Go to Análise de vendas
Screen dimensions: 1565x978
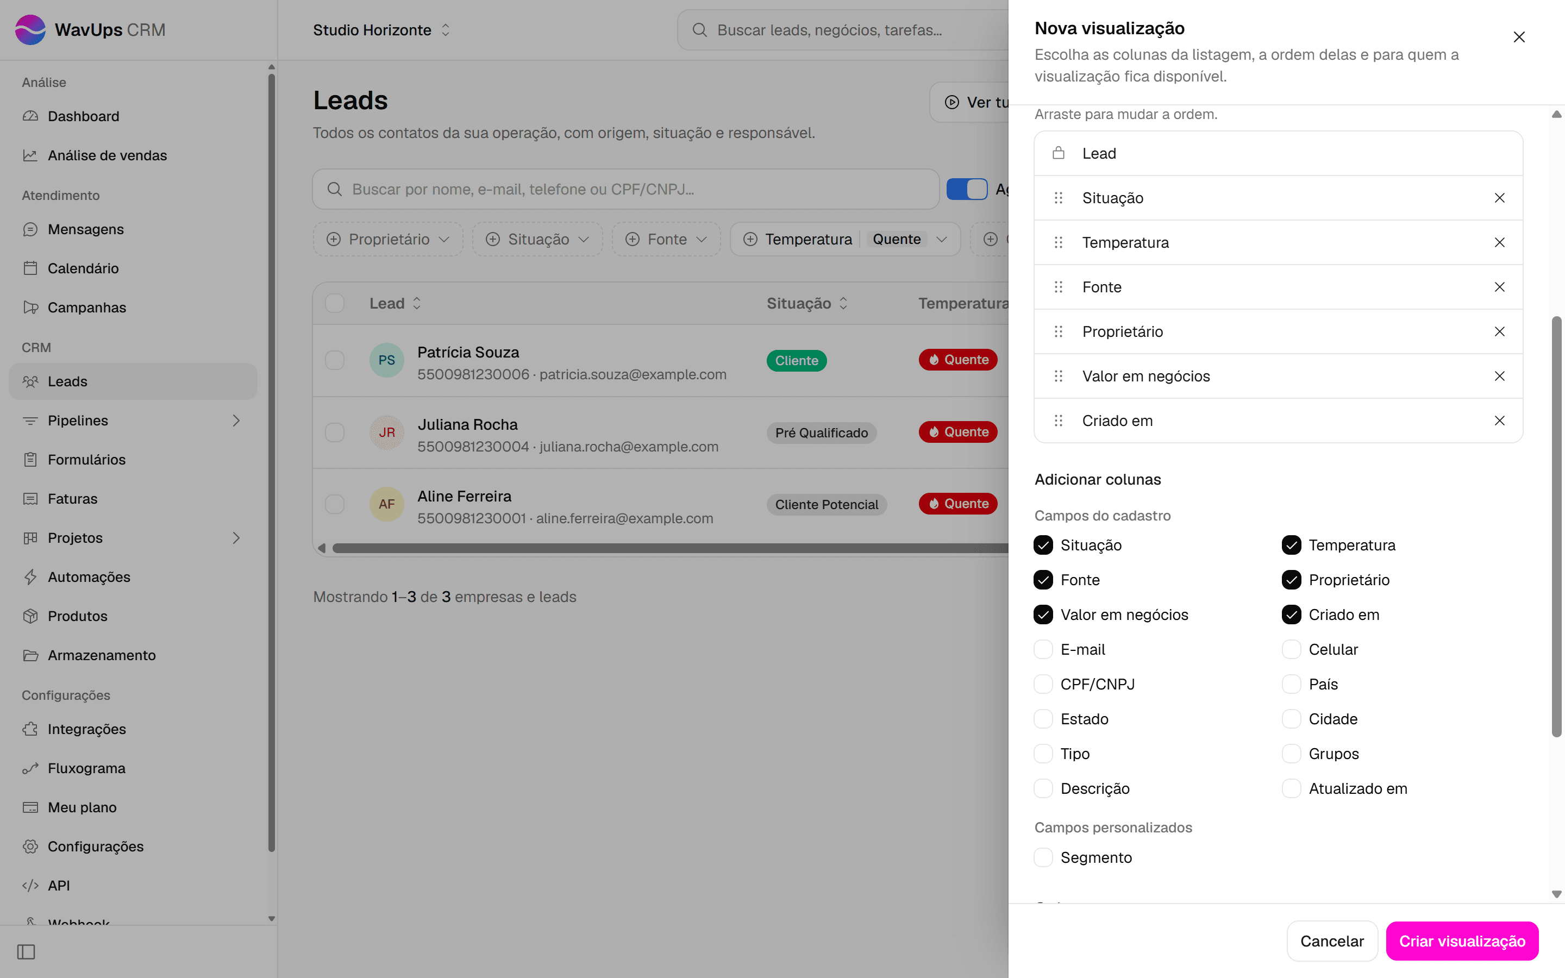133,155
